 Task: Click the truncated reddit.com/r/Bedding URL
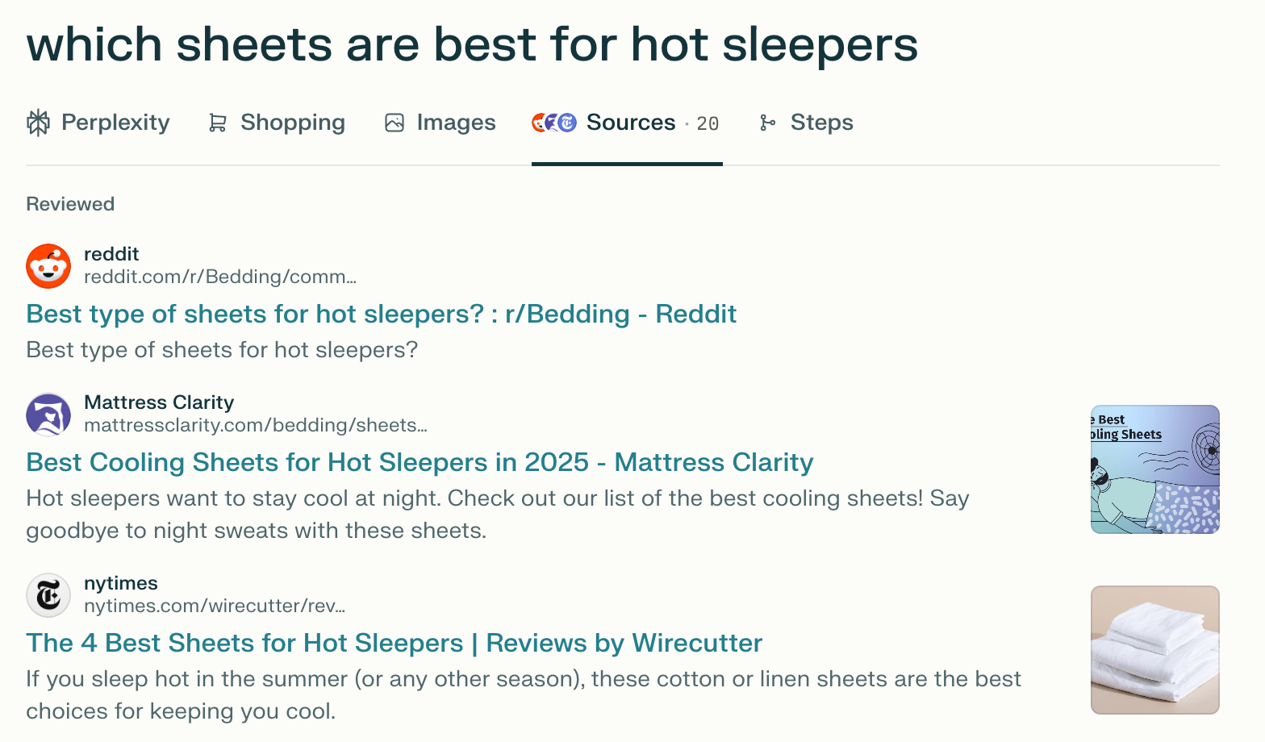pos(220,277)
